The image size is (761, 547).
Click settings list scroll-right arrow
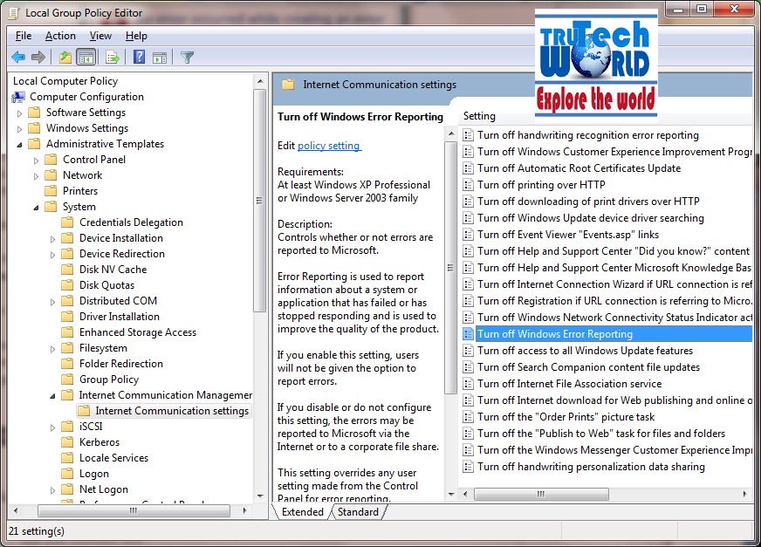pyautogui.click(x=745, y=494)
